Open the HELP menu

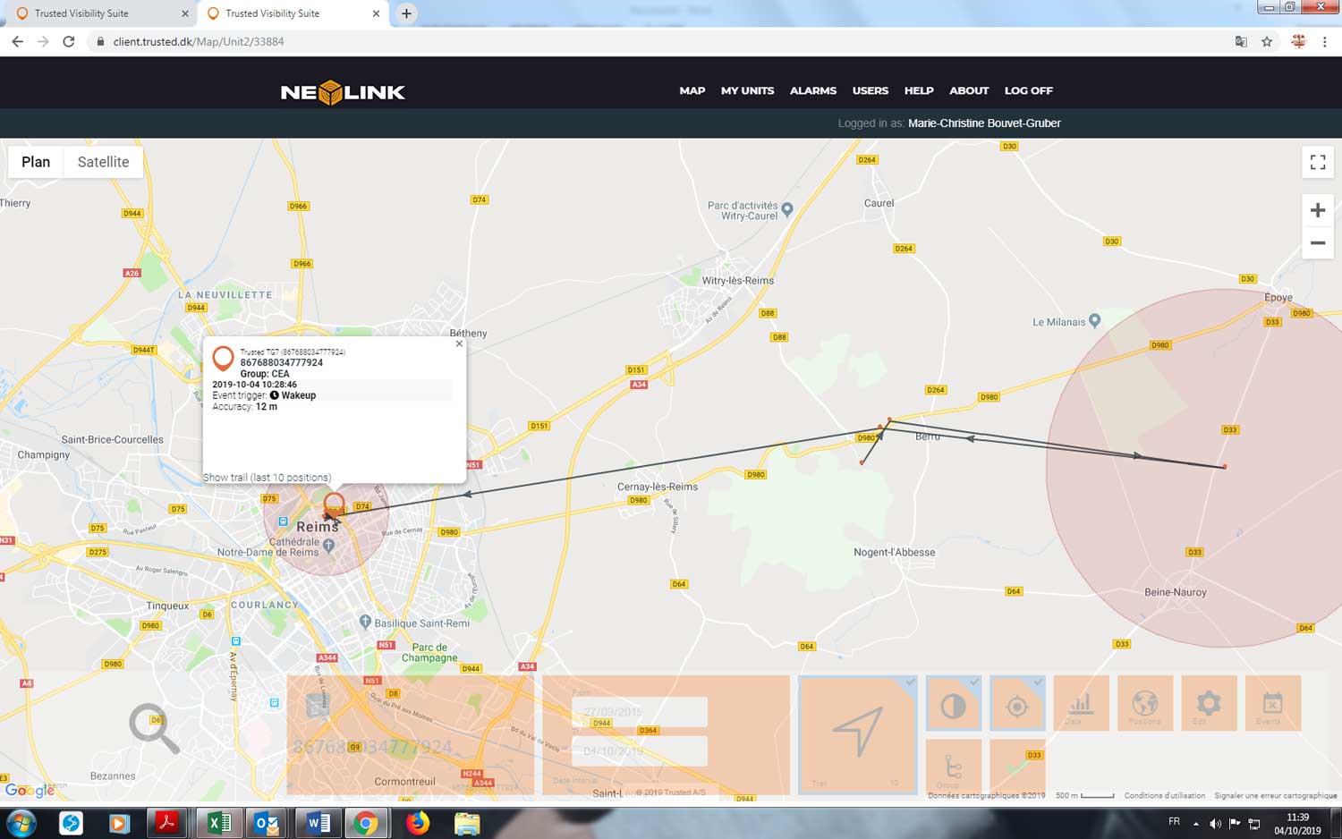point(918,90)
